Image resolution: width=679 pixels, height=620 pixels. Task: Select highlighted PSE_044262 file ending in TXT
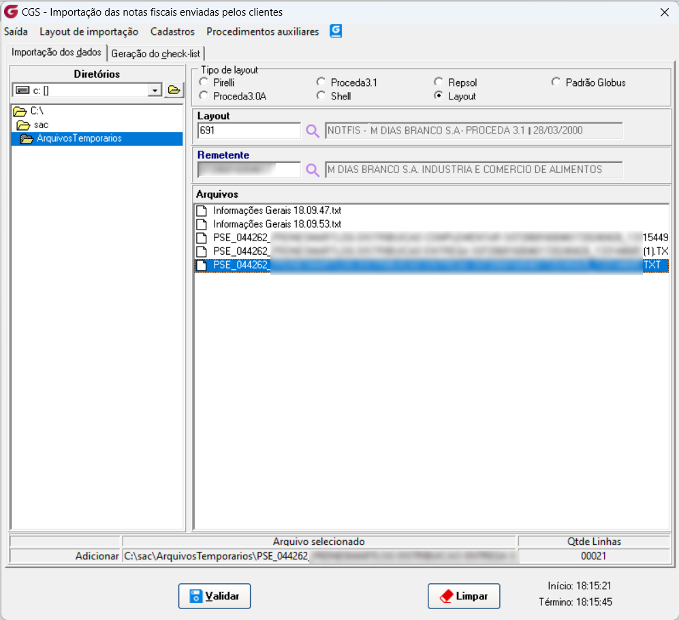[x=432, y=265]
